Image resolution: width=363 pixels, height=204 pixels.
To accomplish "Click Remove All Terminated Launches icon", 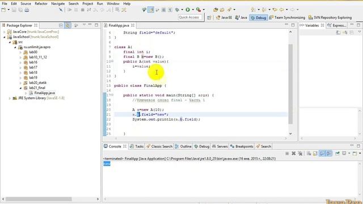I will 300,154.
